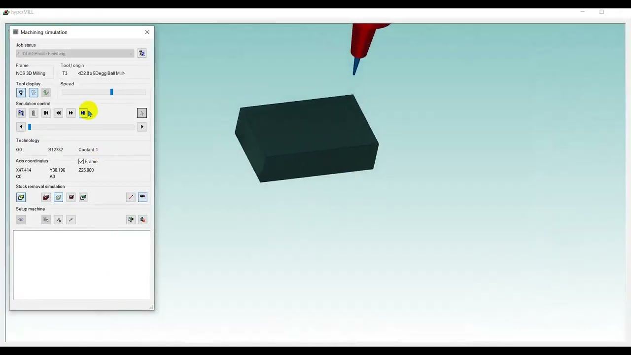Click the stock section view icon
The width and height of the screenshot is (631, 355).
tap(70, 197)
